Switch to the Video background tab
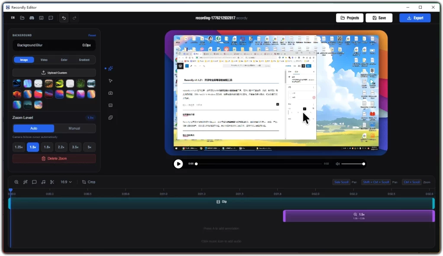 pos(44,60)
